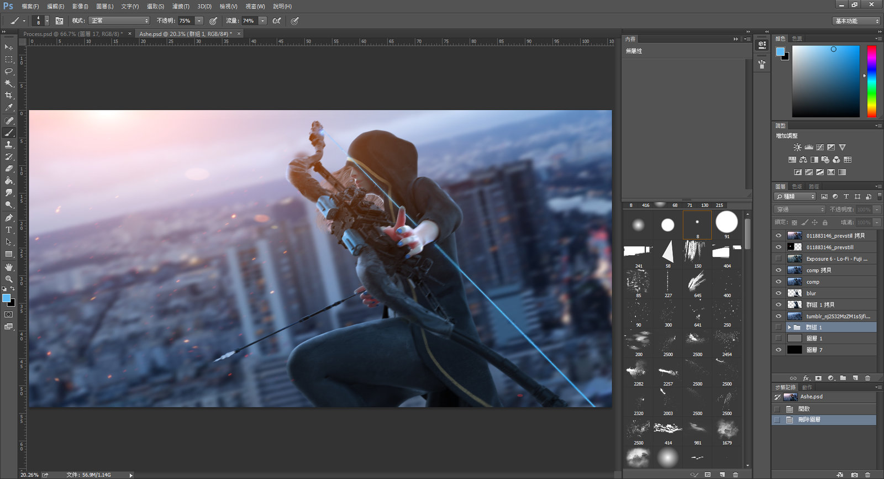Image resolution: width=884 pixels, height=479 pixels.
Task: Select the Eyedropper tool
Action: coord(9,108)
